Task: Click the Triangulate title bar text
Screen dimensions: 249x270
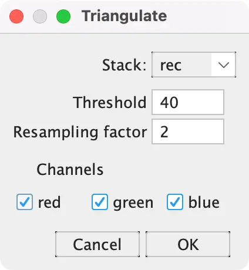Action: (124, 16)
